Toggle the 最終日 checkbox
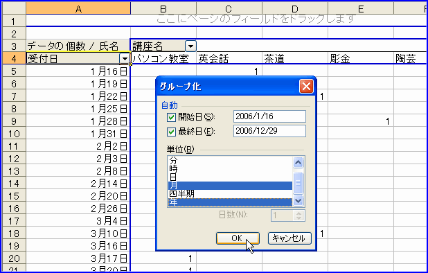 [x=171, y=132]
